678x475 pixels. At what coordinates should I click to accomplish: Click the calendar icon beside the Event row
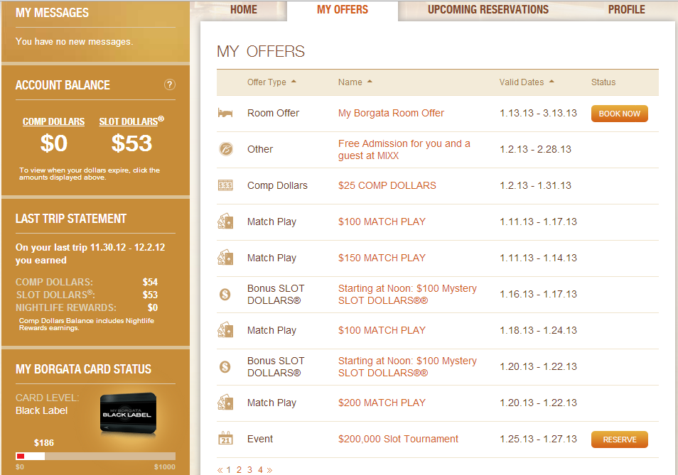pyautogui.click(x=225, y=438)
